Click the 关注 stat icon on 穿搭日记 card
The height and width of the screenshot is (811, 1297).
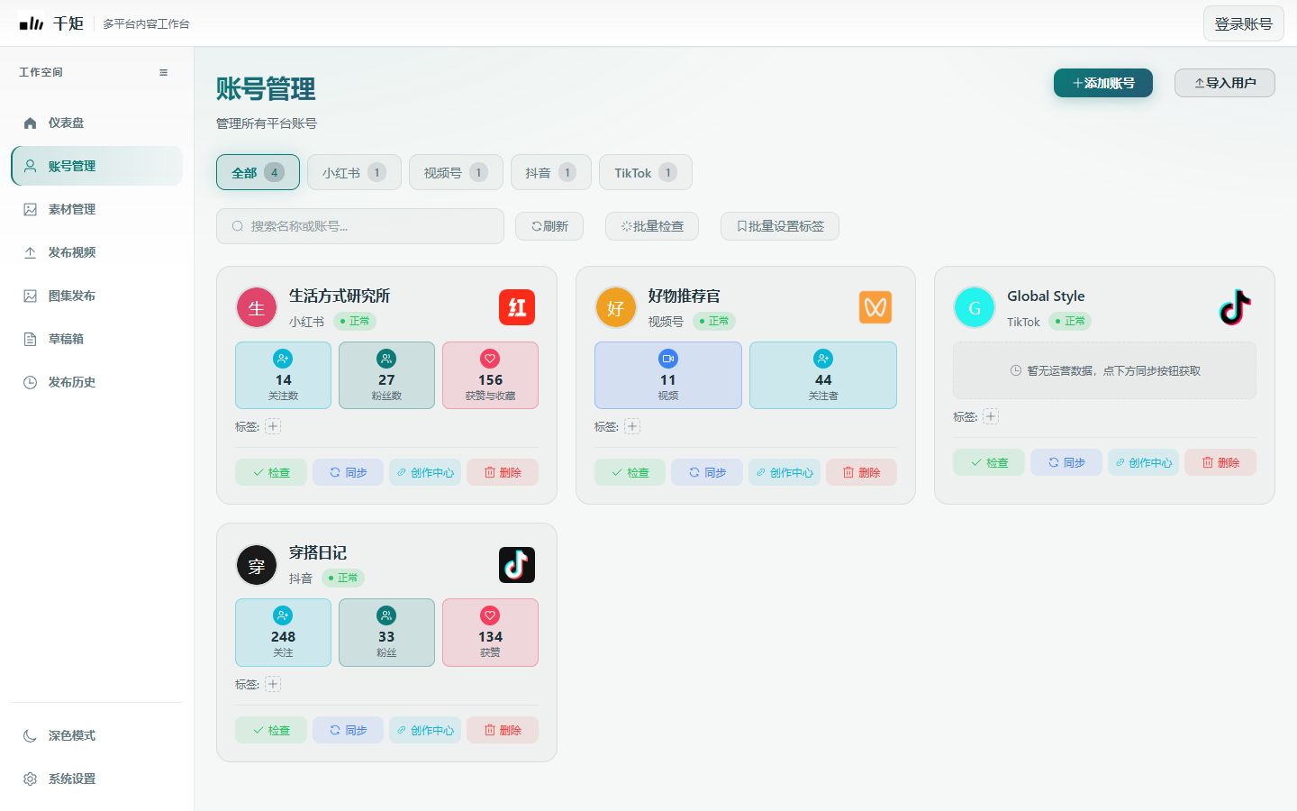point(283,615)
